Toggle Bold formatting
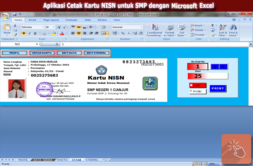 tap(24, 33)
